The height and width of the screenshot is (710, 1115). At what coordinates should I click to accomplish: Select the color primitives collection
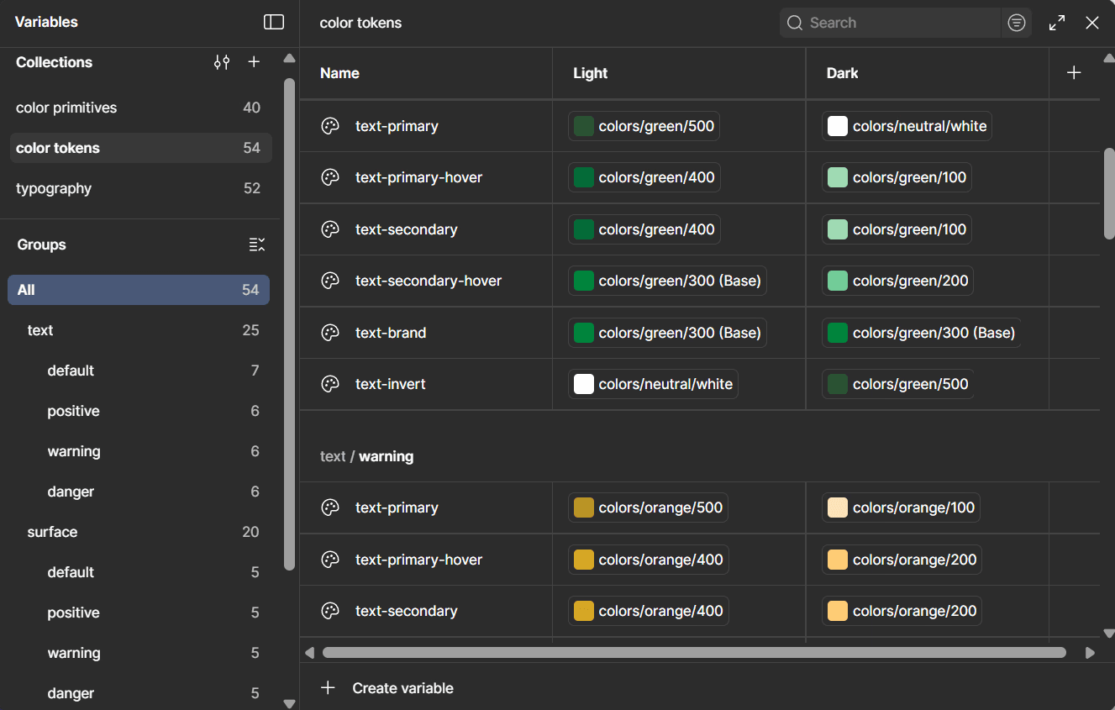[x=66, y=108]
